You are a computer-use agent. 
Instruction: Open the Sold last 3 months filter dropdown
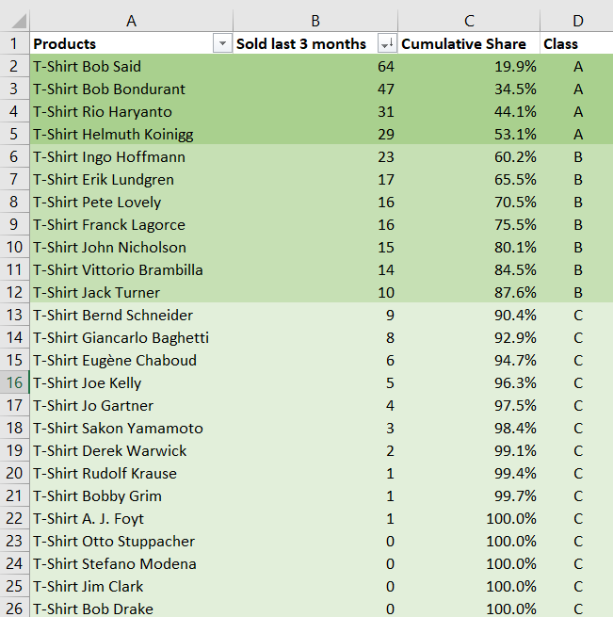pos(386,44)
